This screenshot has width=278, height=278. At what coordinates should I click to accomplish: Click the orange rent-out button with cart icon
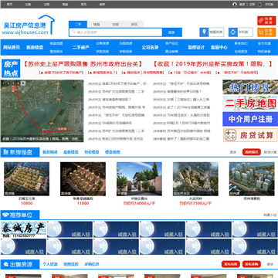266,32
